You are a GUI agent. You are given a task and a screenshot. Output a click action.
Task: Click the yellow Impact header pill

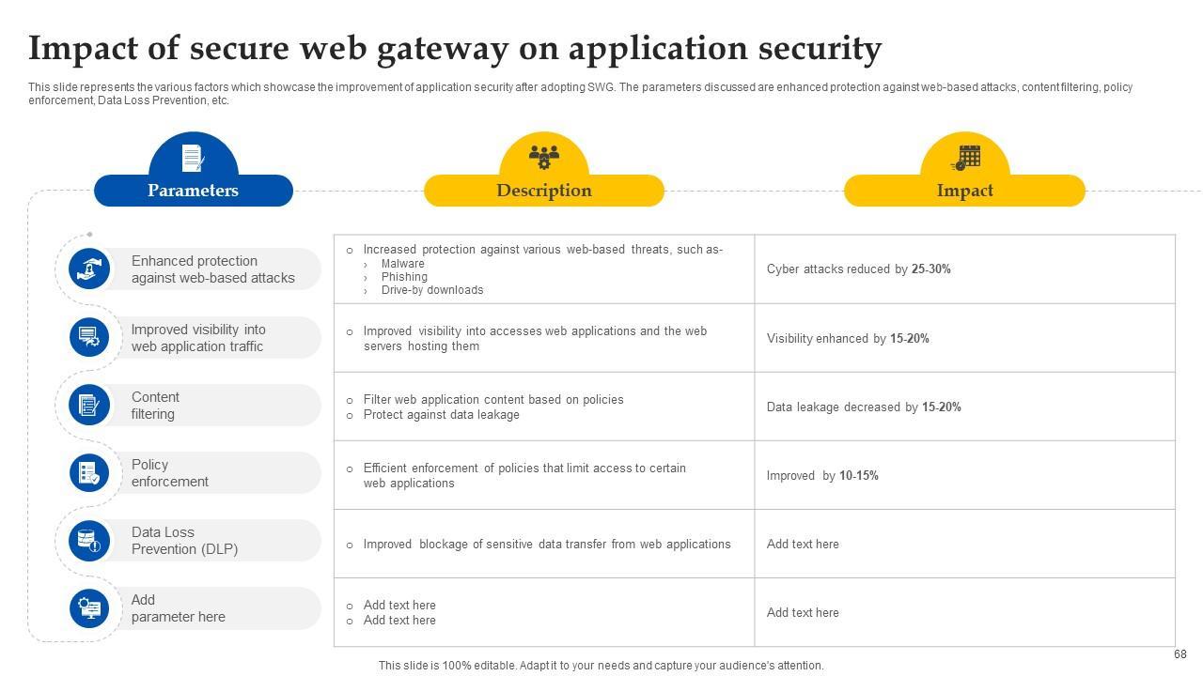point(964,191)
